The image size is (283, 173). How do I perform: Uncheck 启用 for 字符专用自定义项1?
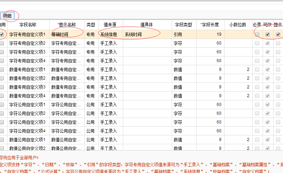[x=2, y=34]
